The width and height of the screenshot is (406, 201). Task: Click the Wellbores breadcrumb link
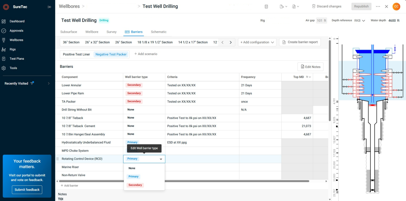tap(69, 6)
